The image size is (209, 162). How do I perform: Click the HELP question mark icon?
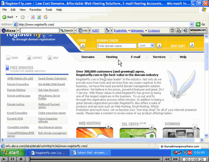50,58
